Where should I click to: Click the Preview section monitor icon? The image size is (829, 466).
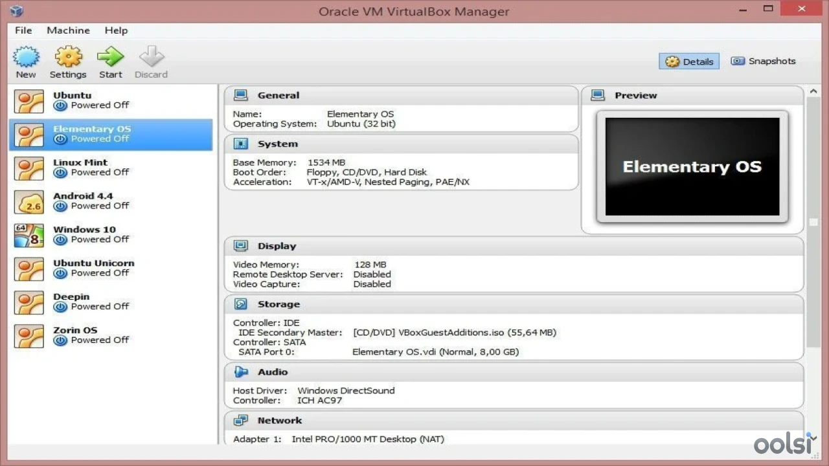pyautogui.click(x=598, y=95)
